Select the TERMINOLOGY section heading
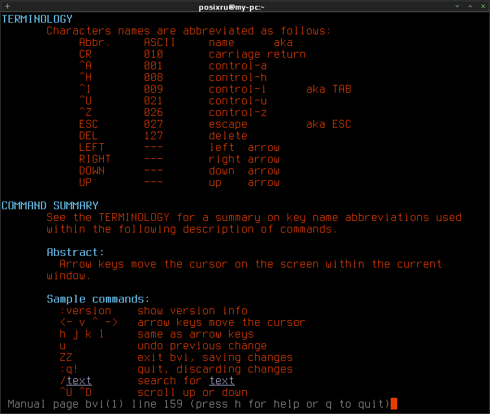490x414 pixels. coord(37,19)
